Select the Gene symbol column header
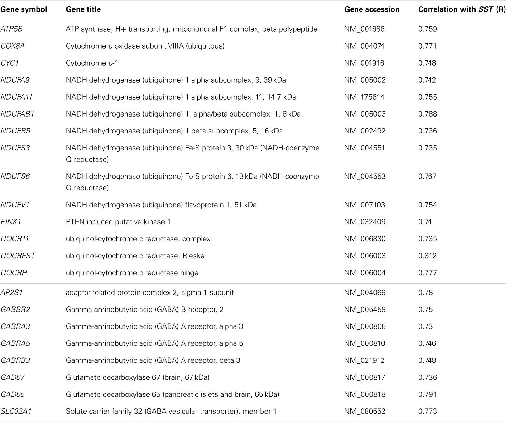The image size is (506, 422). pos(24,9)
